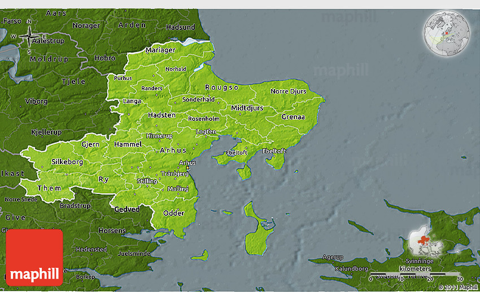Select the Horsens label

click(x=112, y=231)
